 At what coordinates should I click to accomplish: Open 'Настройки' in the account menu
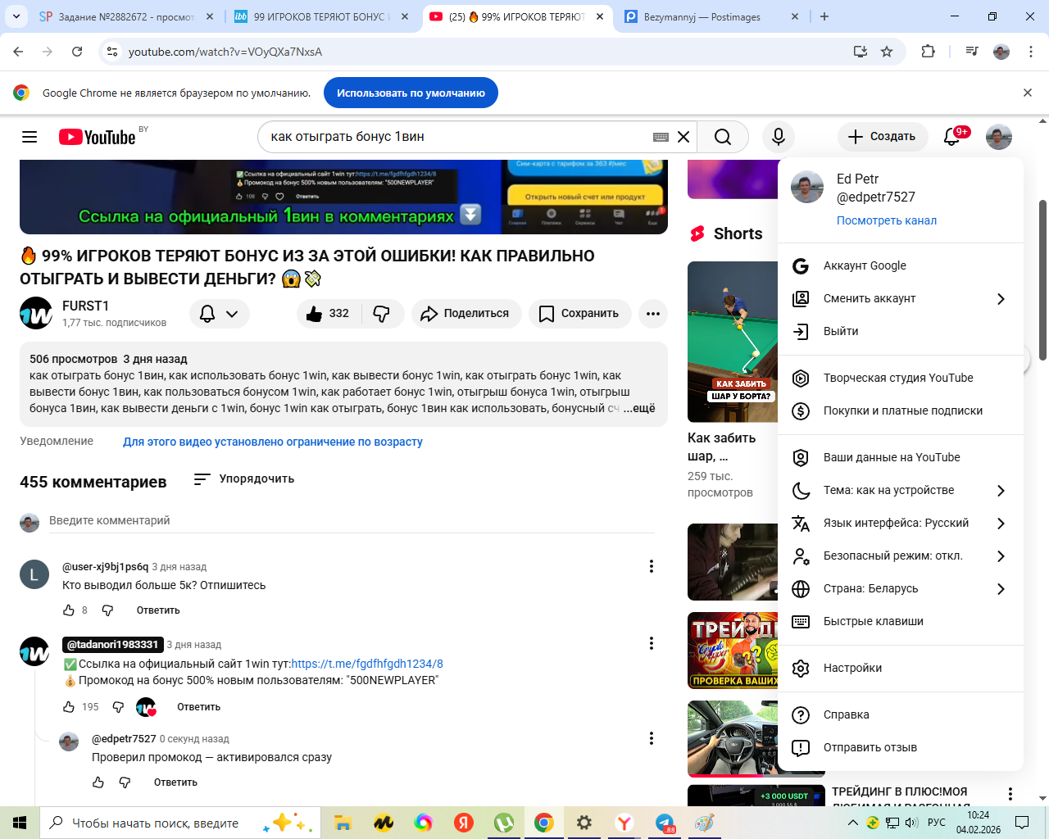click(x=901, y=668)
